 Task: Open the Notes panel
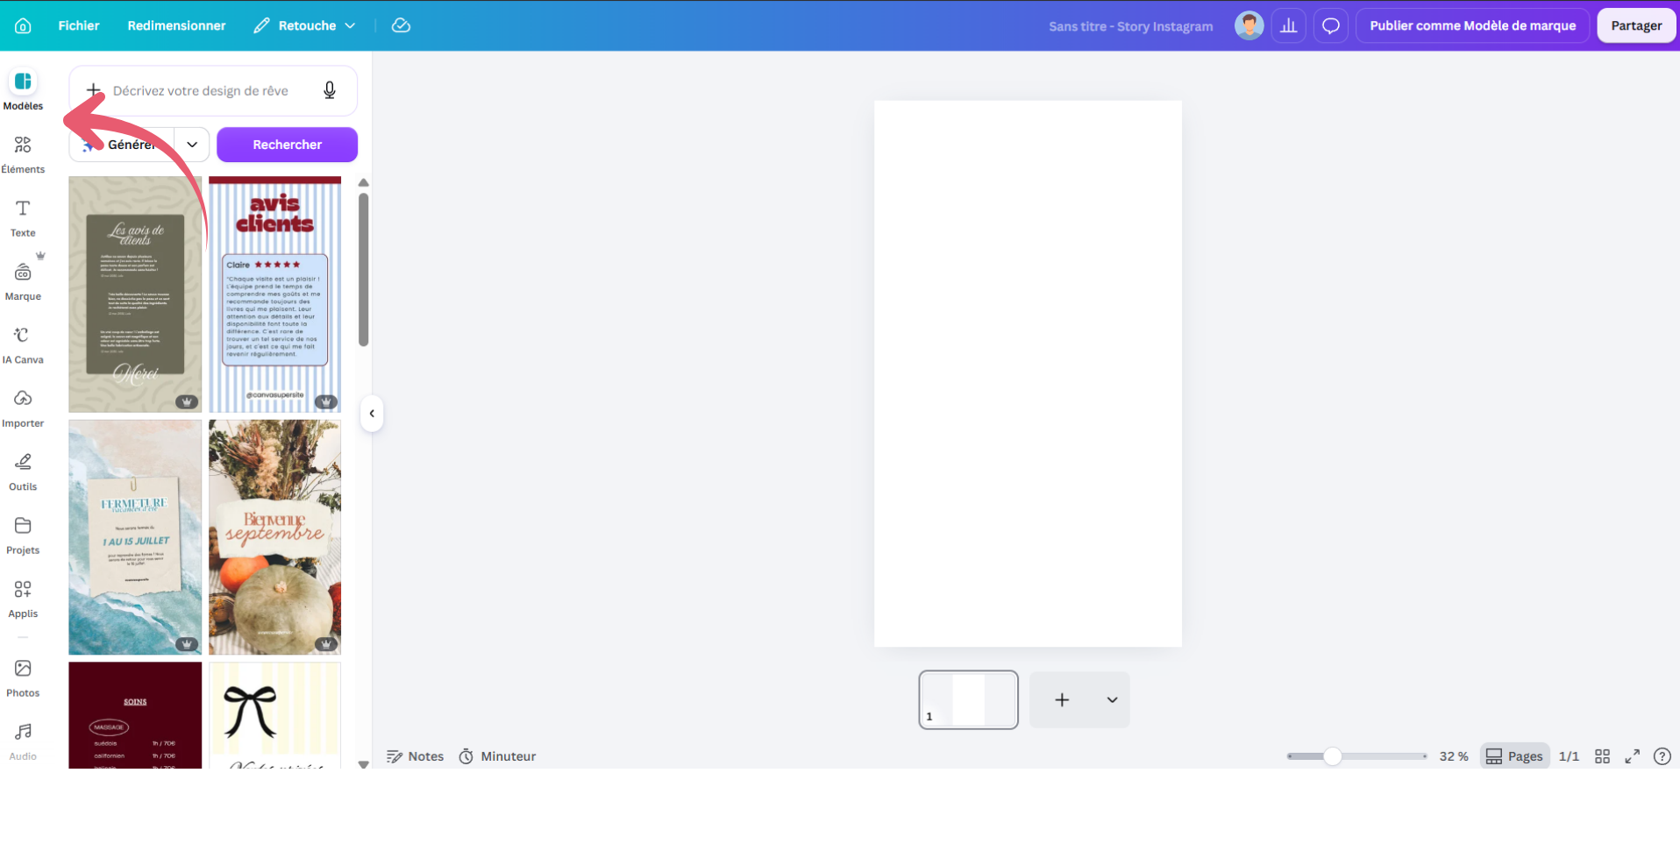pos(416,756)
